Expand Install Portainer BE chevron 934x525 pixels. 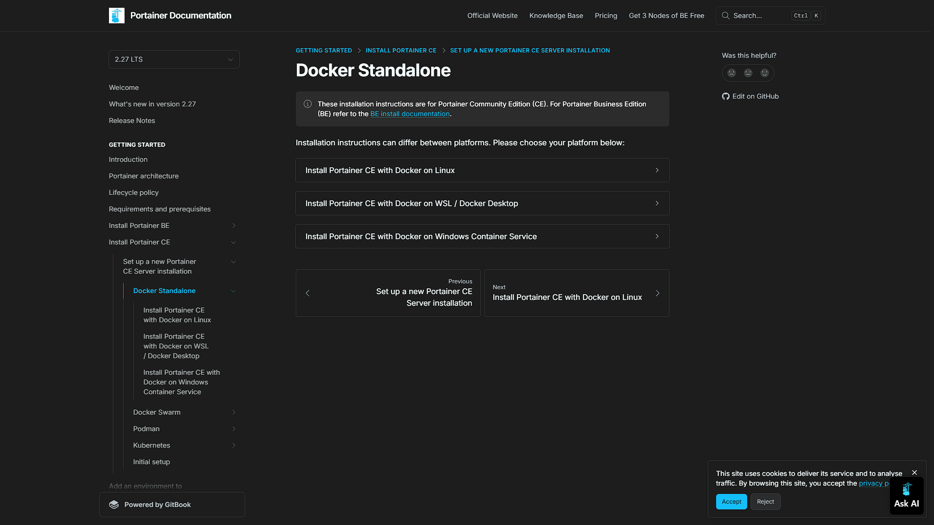click(x=233, y=226)
